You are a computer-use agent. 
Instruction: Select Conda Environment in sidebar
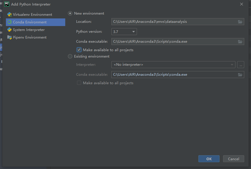click(36, 22)
